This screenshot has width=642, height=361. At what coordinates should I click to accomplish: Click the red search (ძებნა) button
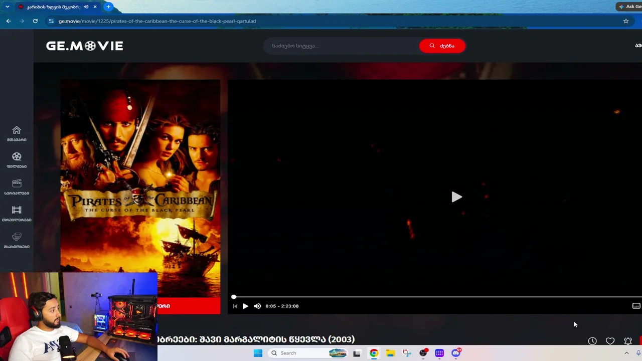tap(442, 46)
